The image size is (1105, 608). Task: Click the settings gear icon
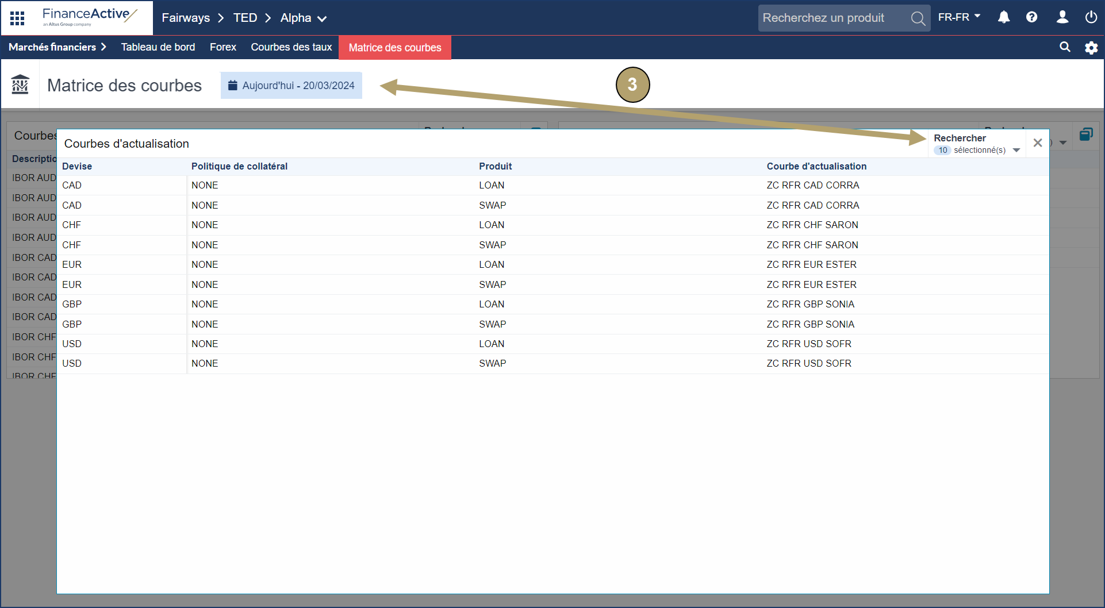[1091, 48]
